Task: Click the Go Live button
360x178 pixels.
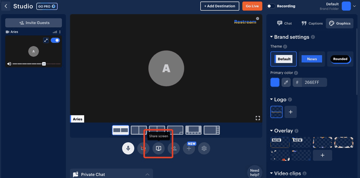Action: (x=252, y=6)
